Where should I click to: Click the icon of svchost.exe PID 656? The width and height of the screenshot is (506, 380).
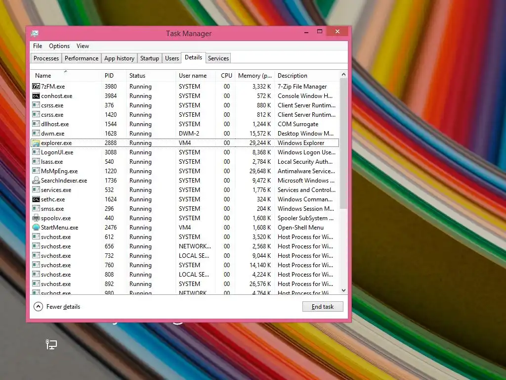click(x=36, y=246)
